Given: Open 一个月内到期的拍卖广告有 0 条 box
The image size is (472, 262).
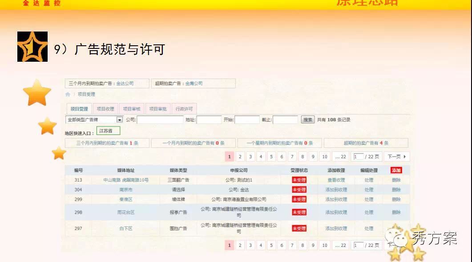Looking at the screenshot, I should point(193,143).
